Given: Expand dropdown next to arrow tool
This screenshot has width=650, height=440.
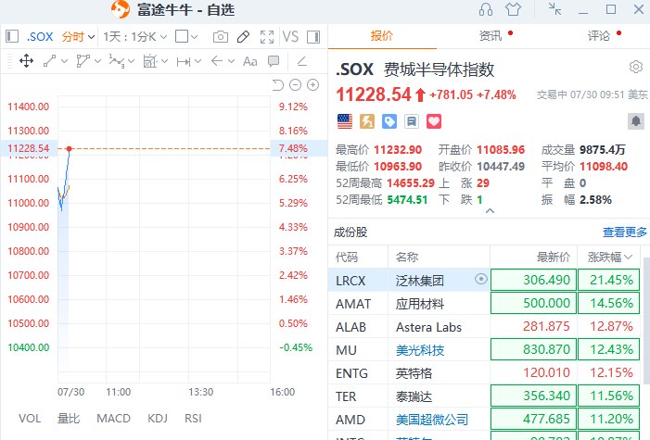Looking at the screenshot, I should 231,61.
